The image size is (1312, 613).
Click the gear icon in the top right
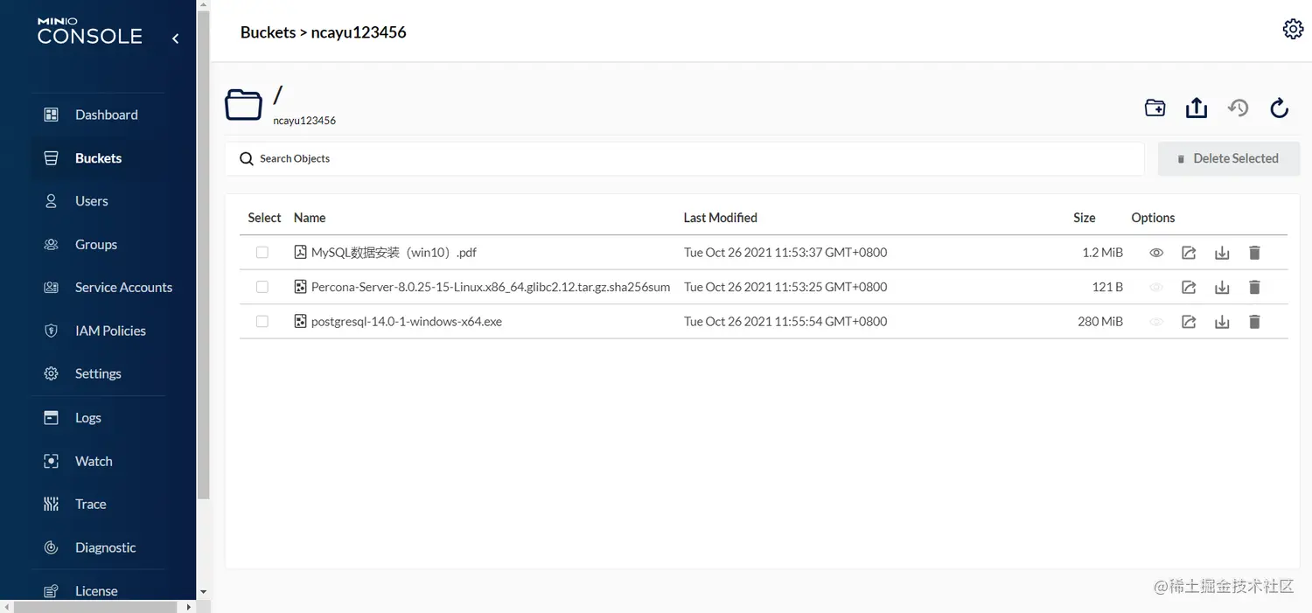(x=1293, y=29)
